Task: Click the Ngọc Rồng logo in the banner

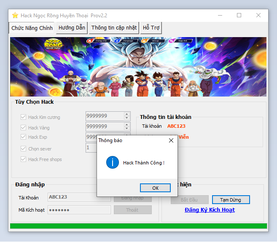Action: (x=53, y=44)
